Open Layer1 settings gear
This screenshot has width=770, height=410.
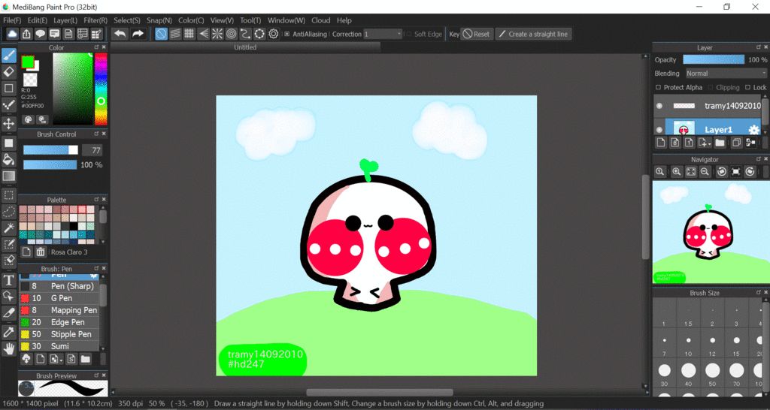[x=753, y=130]
